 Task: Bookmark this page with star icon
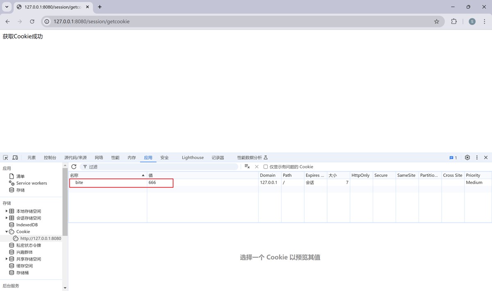(437, 21)
